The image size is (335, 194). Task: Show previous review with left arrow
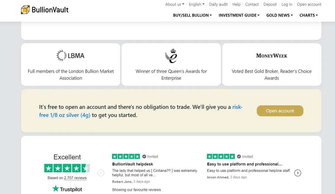tap(101, 173)
